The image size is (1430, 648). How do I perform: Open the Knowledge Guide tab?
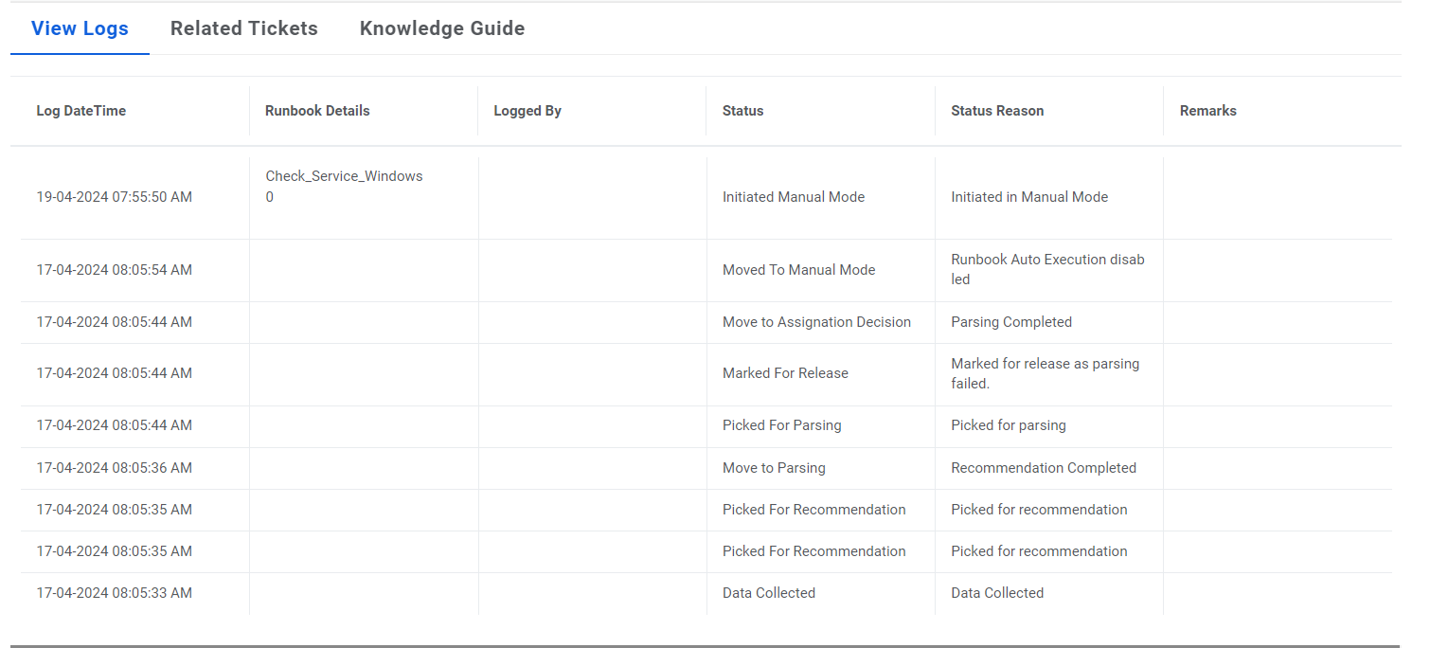point(441,28)
